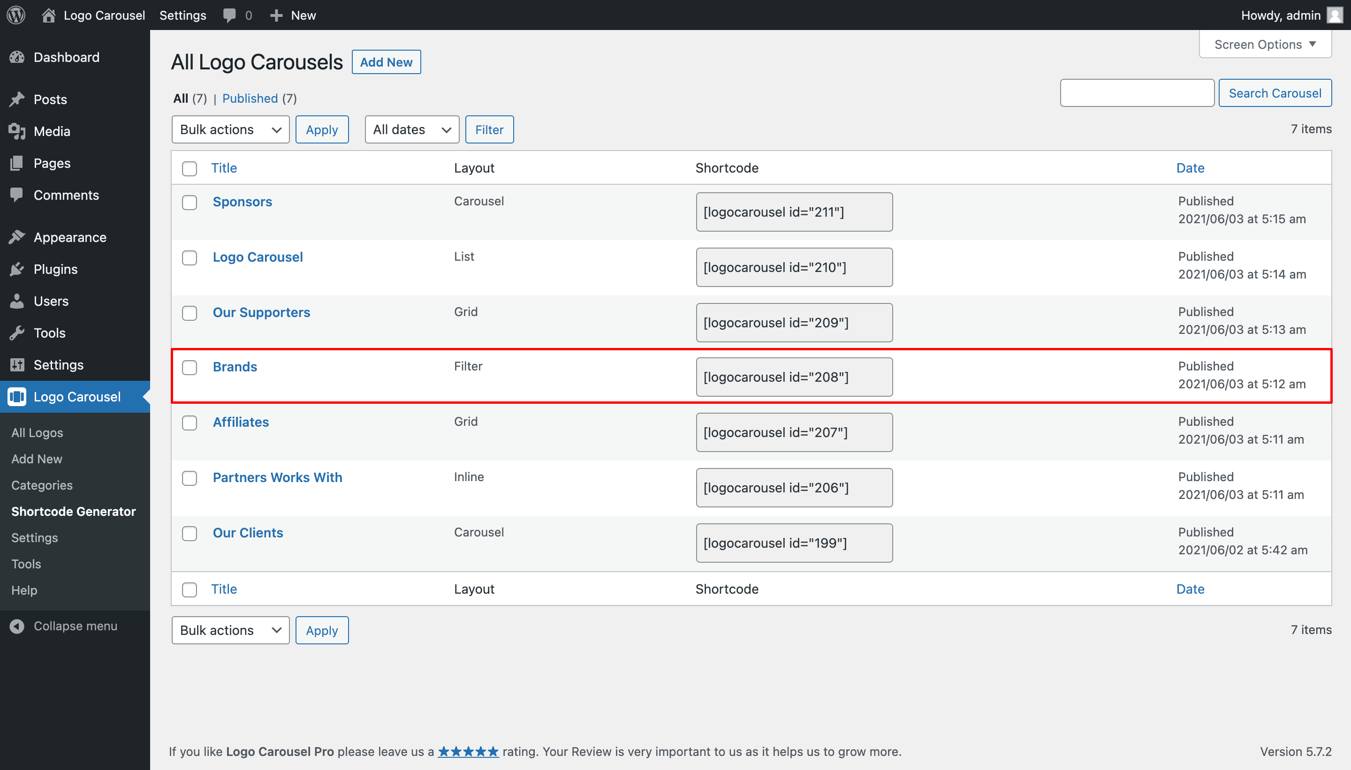The image size is (1351, 770).
Task: Click the Add New button beside page title
Action: [x=386, y=62]
